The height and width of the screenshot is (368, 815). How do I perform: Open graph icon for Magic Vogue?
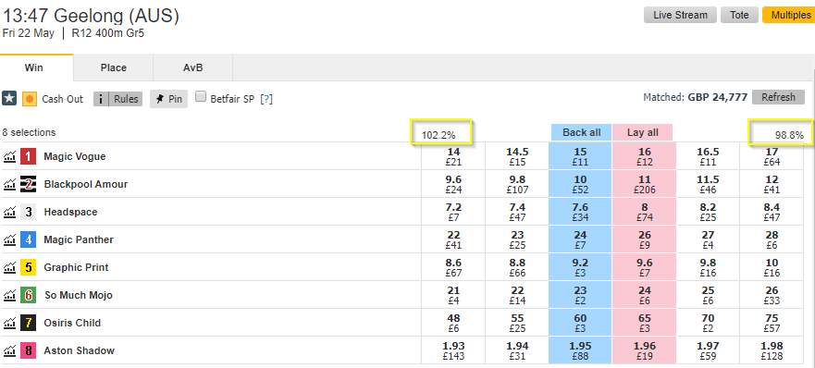point(9,156)
